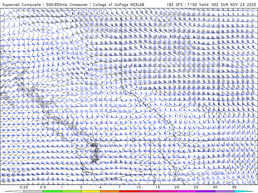
Task: Pick the dark purple 25 to 30 legend swatch
Action: [x=205, y=191]
